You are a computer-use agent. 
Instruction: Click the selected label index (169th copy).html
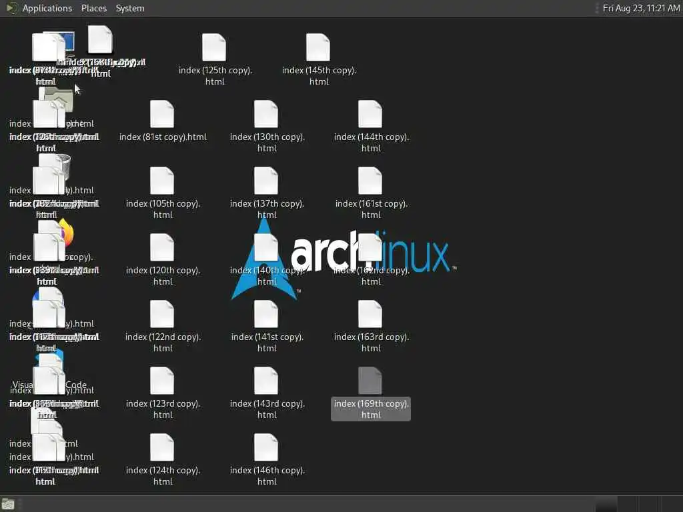[371, 409]
